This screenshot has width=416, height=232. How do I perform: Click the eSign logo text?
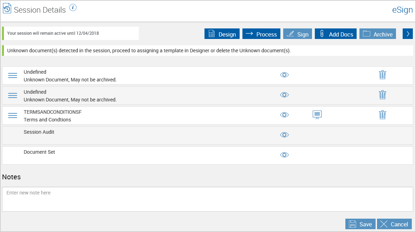point(402,10)
